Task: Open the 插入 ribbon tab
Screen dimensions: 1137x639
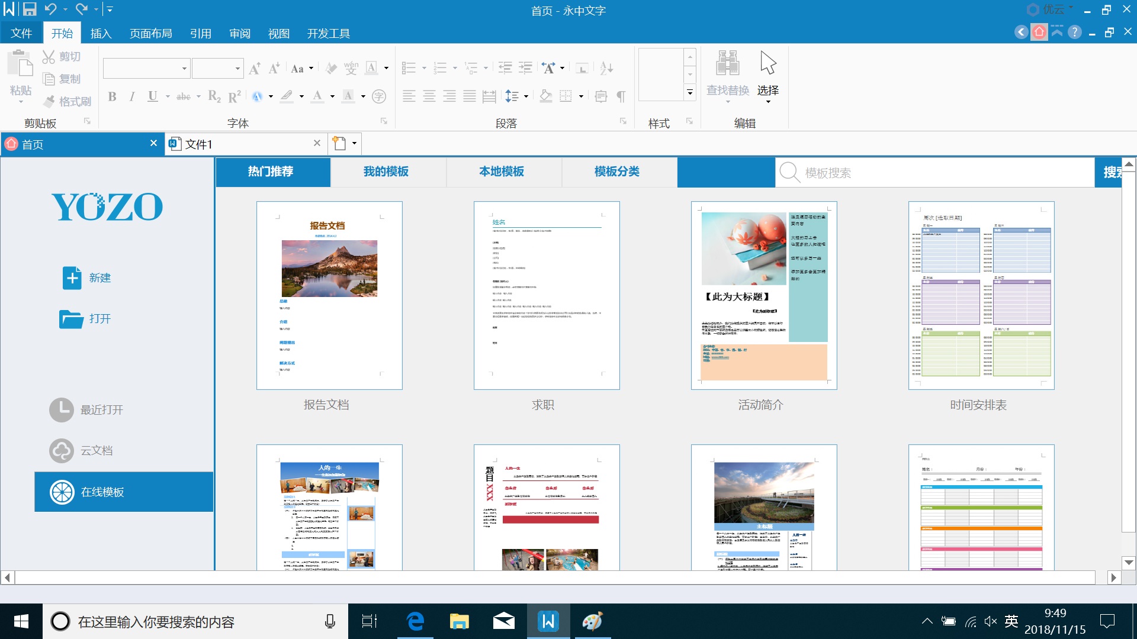Action: tap(101, 34)
